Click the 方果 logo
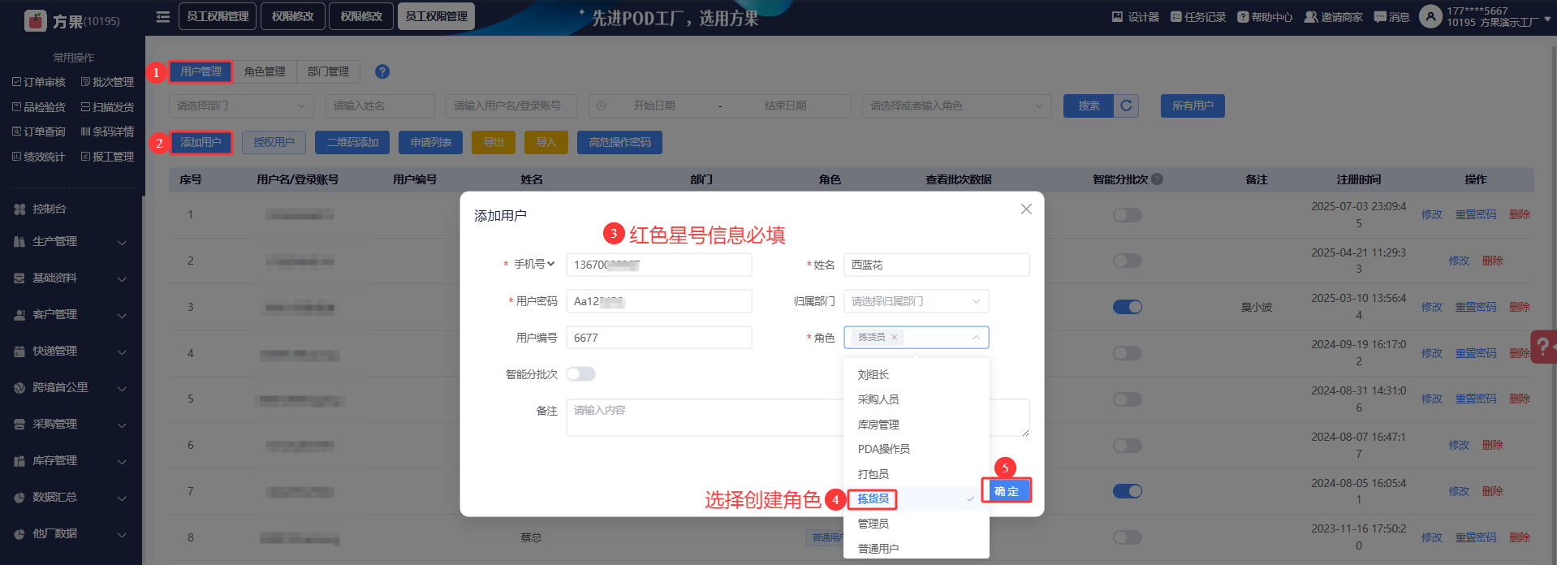 tap(35, 20)
